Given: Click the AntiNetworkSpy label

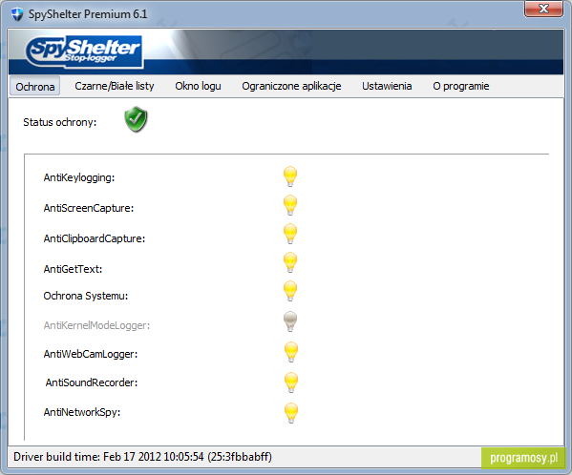Looking at the screenshot, I should tap(82, 412).
